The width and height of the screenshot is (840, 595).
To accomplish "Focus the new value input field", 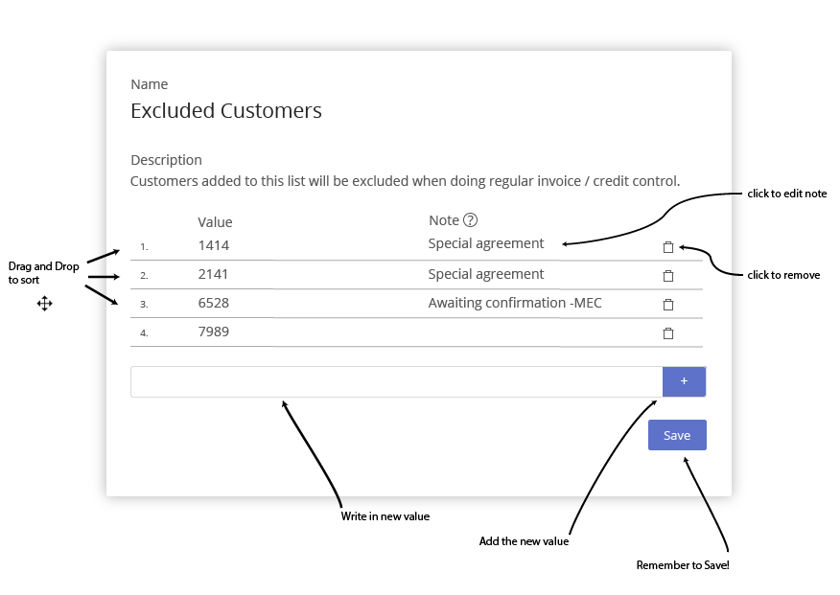I will 396,381.
